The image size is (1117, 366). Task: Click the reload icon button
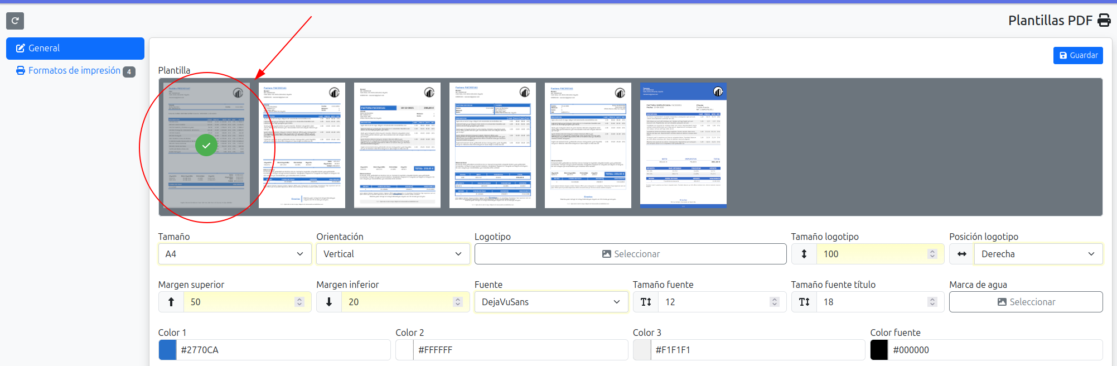coord(15,21)
